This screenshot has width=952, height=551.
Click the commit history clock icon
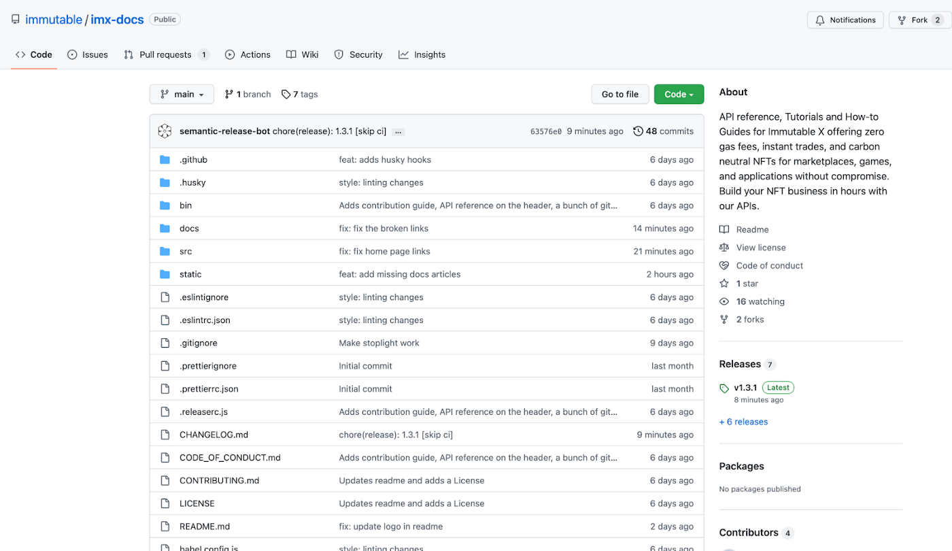[x=638, y=131]
